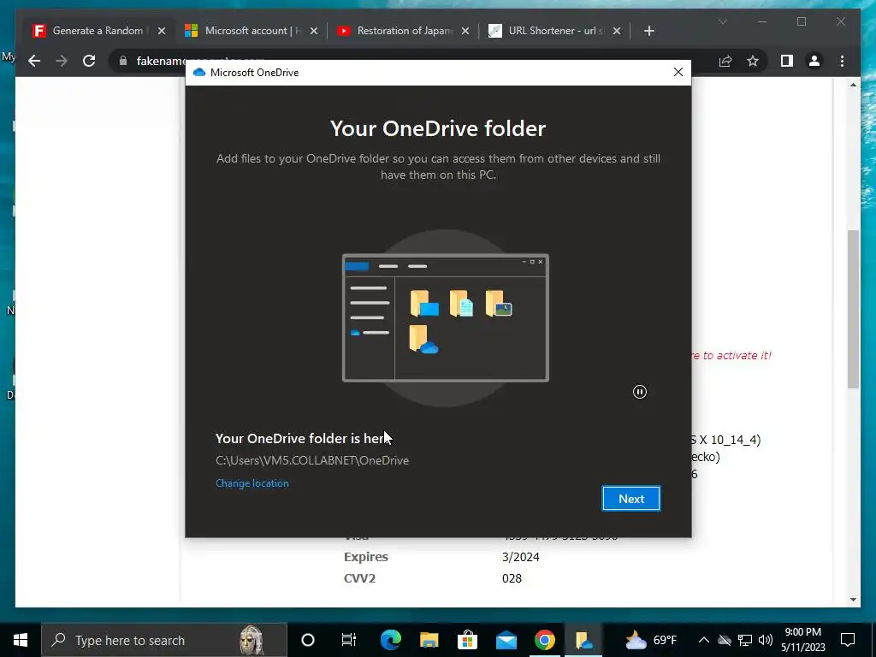Click Next in the OneDrive setup dialog
Viewport: 876px width, 657px height.
tap(631, 499)
